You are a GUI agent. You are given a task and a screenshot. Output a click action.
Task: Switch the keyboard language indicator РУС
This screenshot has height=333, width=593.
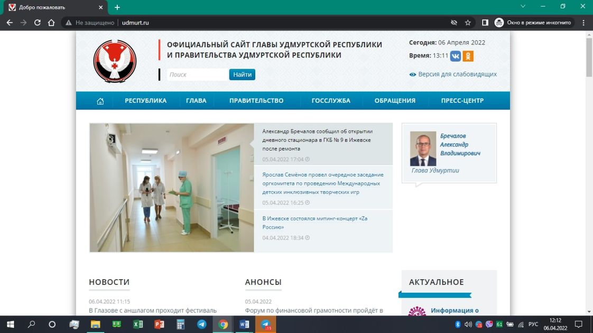[x=533, y=324]
